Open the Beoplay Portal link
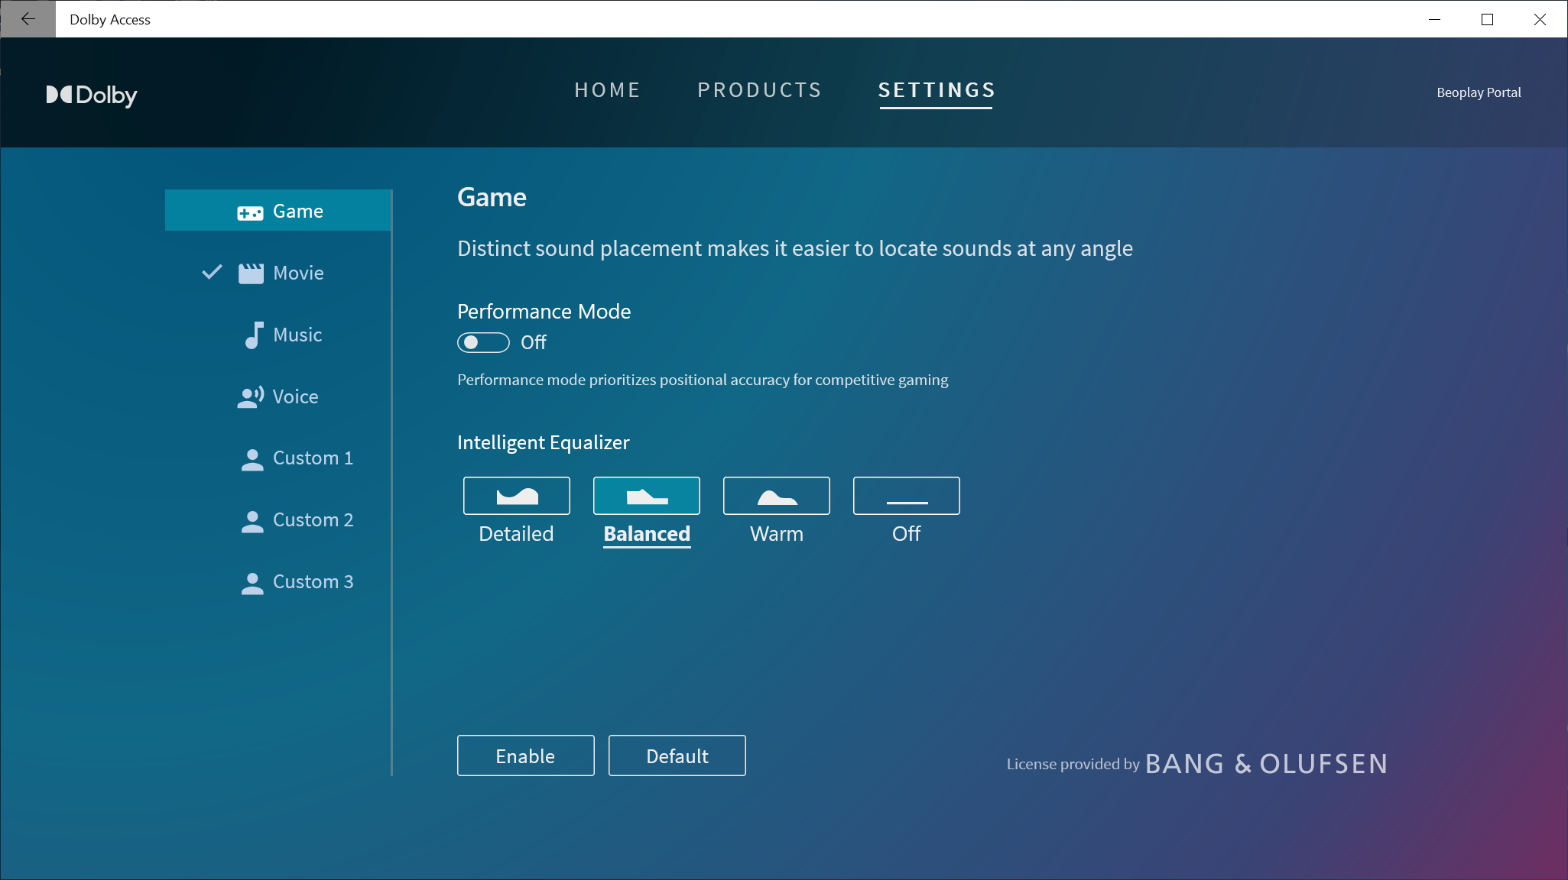1568x880 pixels. (1479, 92)
